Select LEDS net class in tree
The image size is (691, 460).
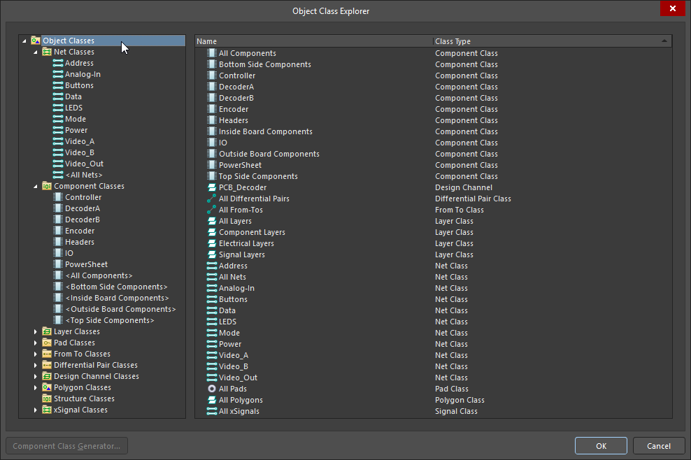[x=73, y=108]
